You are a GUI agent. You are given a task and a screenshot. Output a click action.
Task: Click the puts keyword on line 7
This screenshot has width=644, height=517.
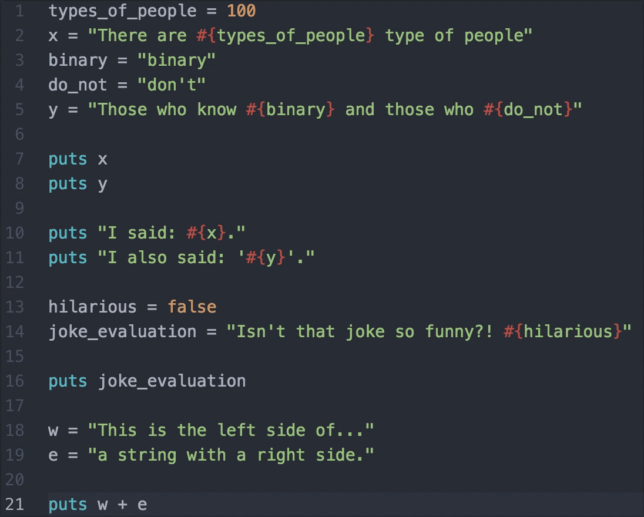68,160
